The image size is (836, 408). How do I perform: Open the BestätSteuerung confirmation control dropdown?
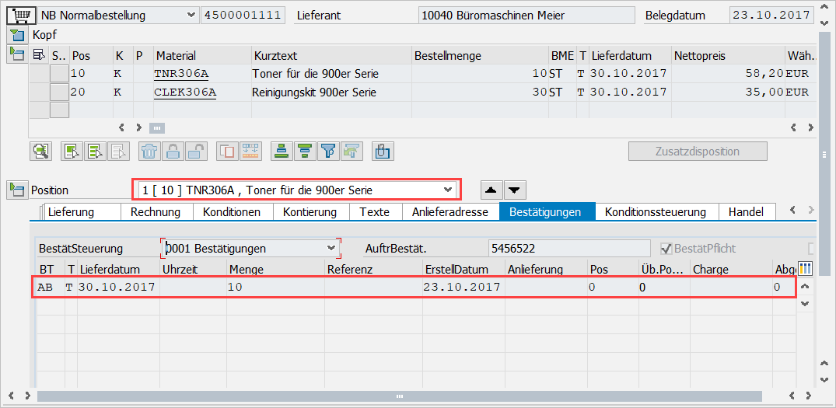coord(332,249)
